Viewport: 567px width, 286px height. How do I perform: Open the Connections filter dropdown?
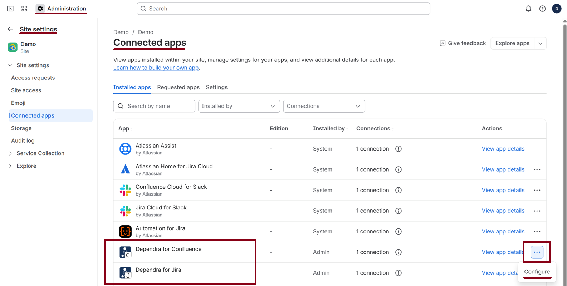[324, 106]
